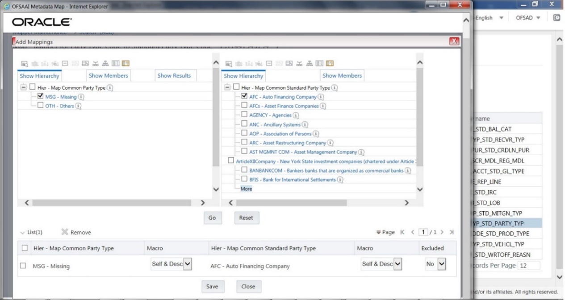565x300 pixels.
Task: Open info icon next to AFCs - Asset Finance Companies
Action: [x=323, y=106]
